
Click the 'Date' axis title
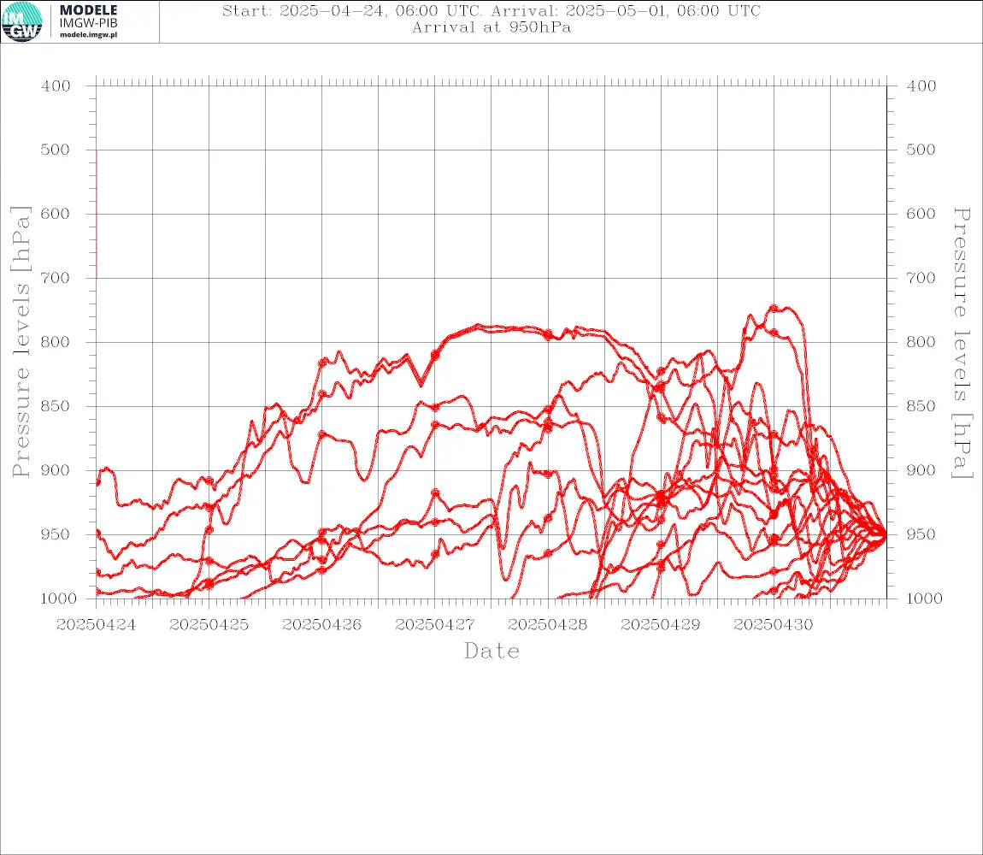491,652
